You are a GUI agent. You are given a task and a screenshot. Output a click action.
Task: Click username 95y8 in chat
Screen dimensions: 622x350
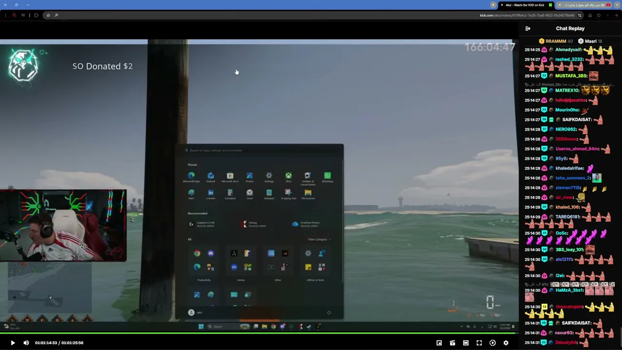[x=561, y=158]
